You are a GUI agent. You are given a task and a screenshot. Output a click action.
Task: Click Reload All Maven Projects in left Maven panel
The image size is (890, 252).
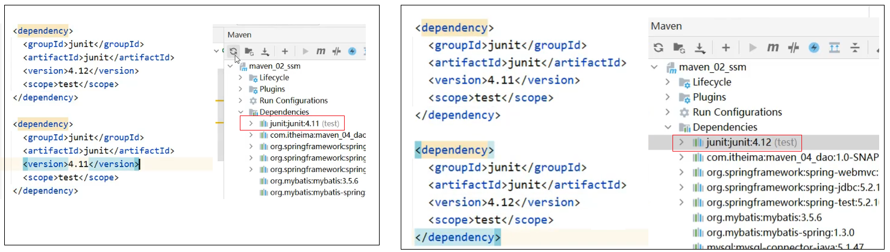point(233,52)
